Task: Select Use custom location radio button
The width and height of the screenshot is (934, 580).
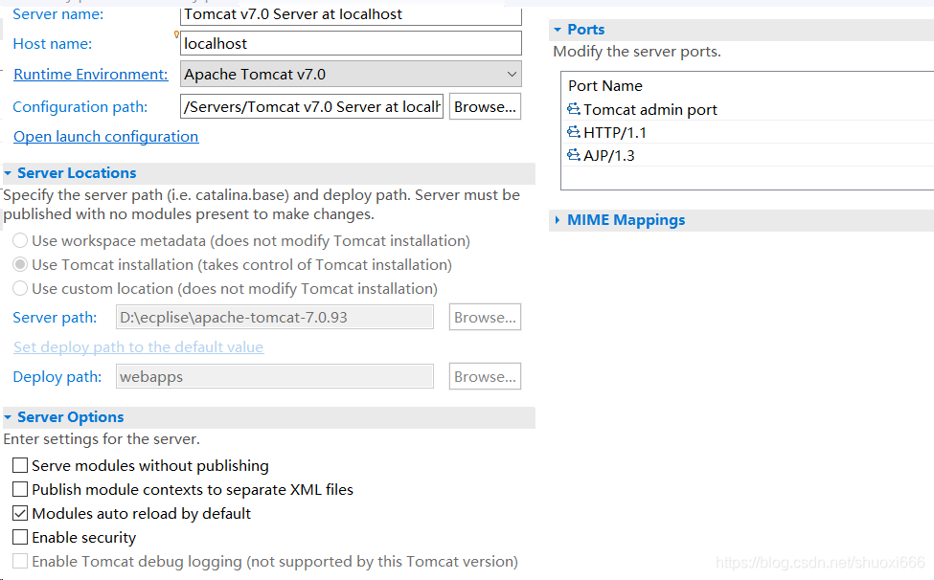Action: tap(20, 288)
